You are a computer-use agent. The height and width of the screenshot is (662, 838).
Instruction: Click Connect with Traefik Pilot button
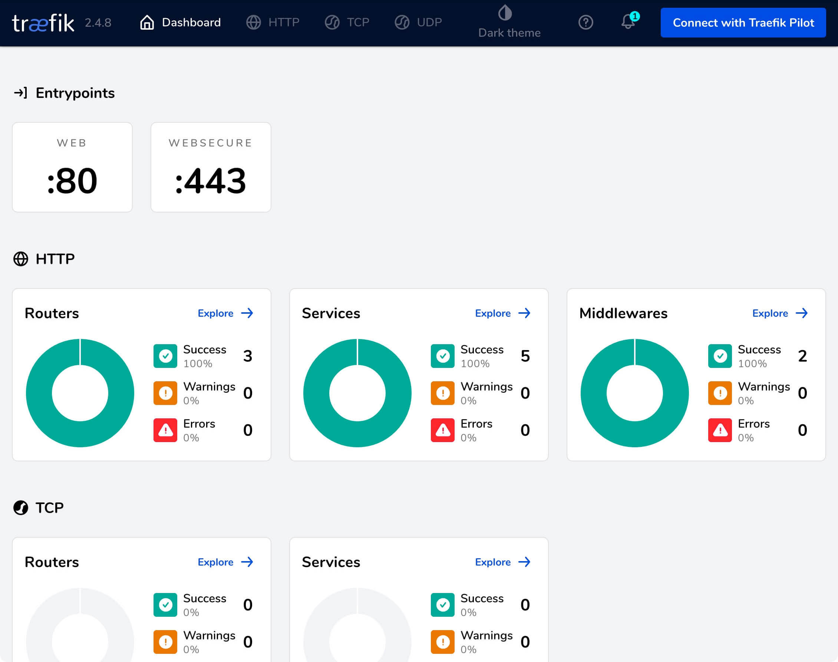(x=743, y=23)
